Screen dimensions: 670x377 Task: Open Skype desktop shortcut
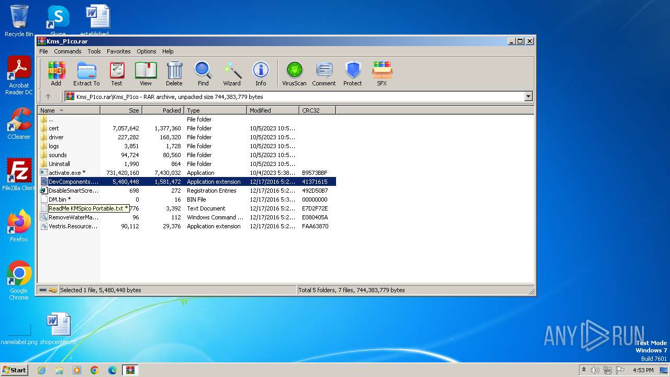coord(58,20)
